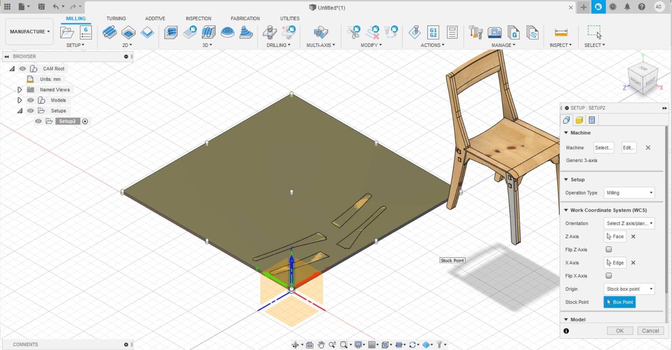This screenshot has height=350, width=672.
Task: Select the 2D Adaptive Clearing tool
Action: 110,33
